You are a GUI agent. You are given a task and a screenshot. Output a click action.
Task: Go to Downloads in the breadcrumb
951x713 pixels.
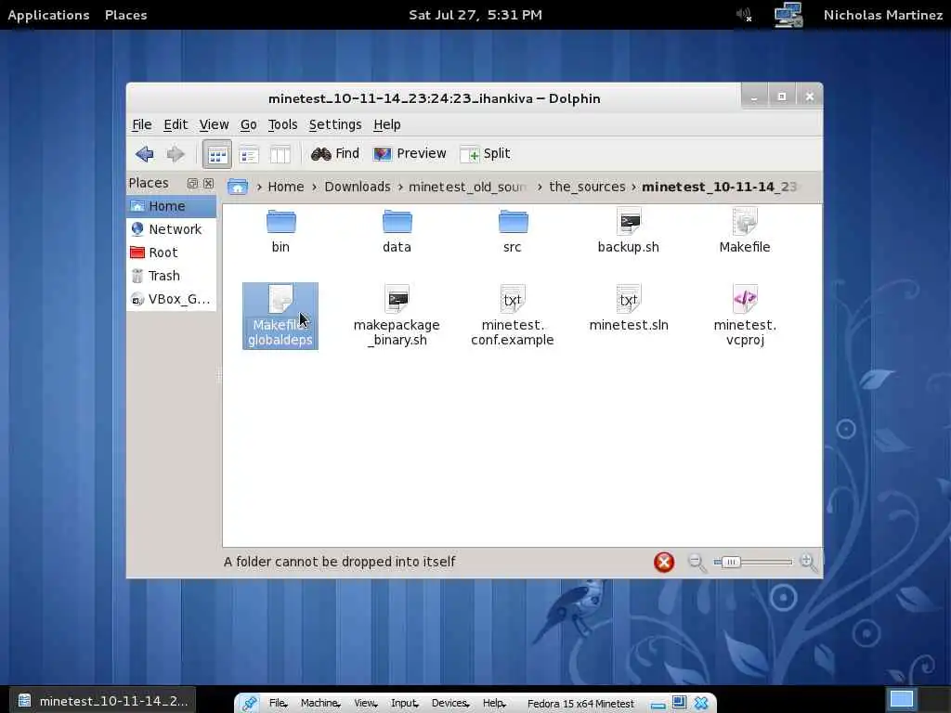358,187
